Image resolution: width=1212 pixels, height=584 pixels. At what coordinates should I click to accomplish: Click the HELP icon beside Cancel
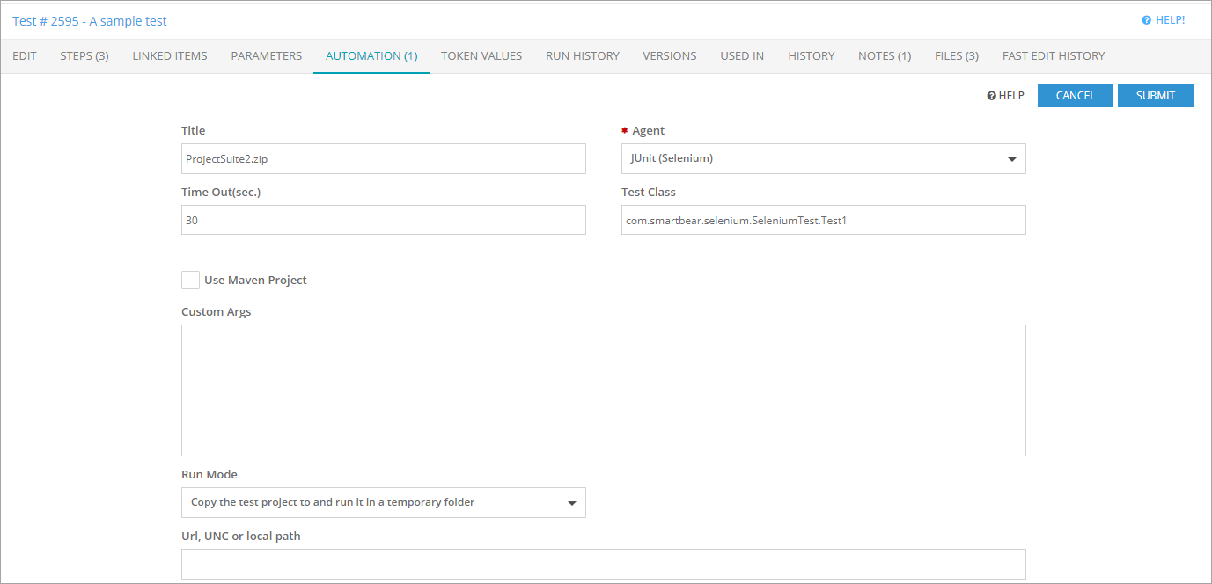pos(991,96)
